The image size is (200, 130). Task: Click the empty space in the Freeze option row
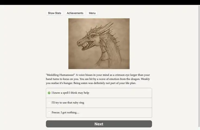tap(115, 113)
